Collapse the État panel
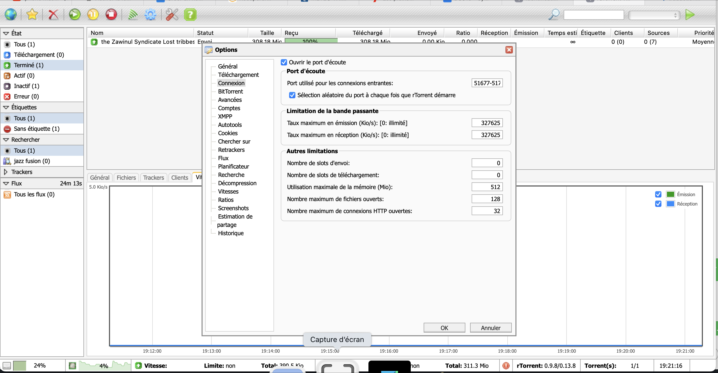Screen dimensions: 718x373 tap(6, 33)
